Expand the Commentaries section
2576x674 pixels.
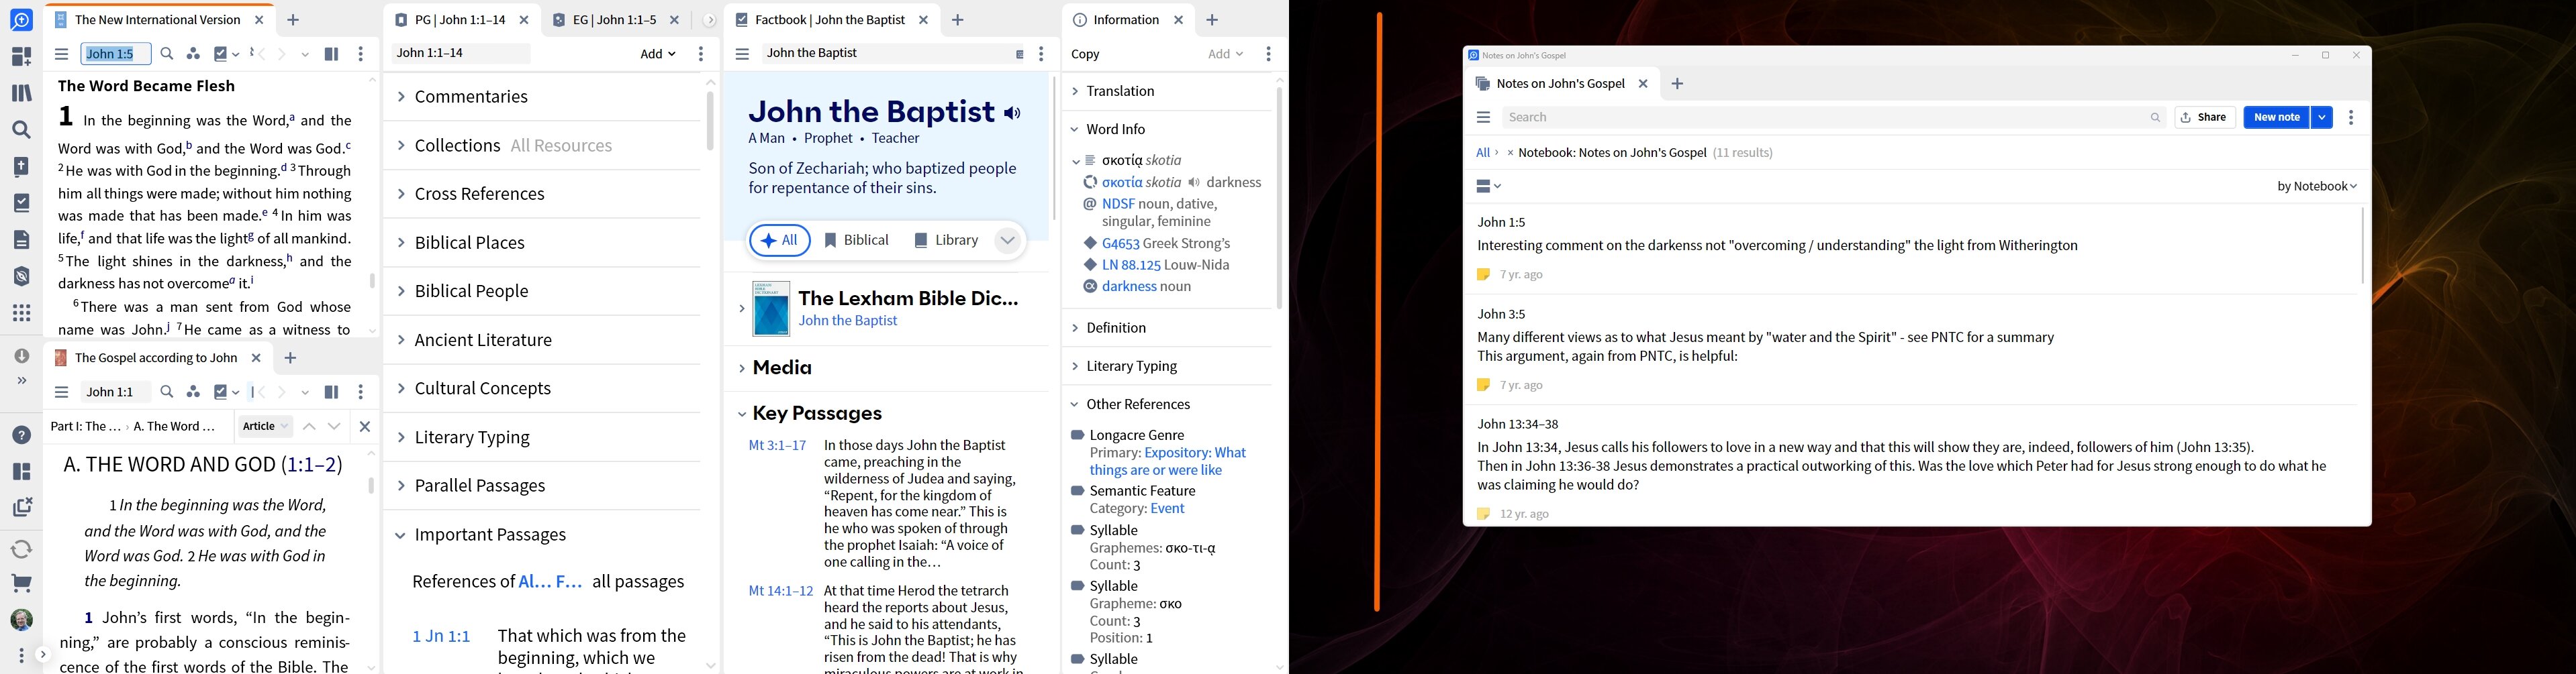470,97
